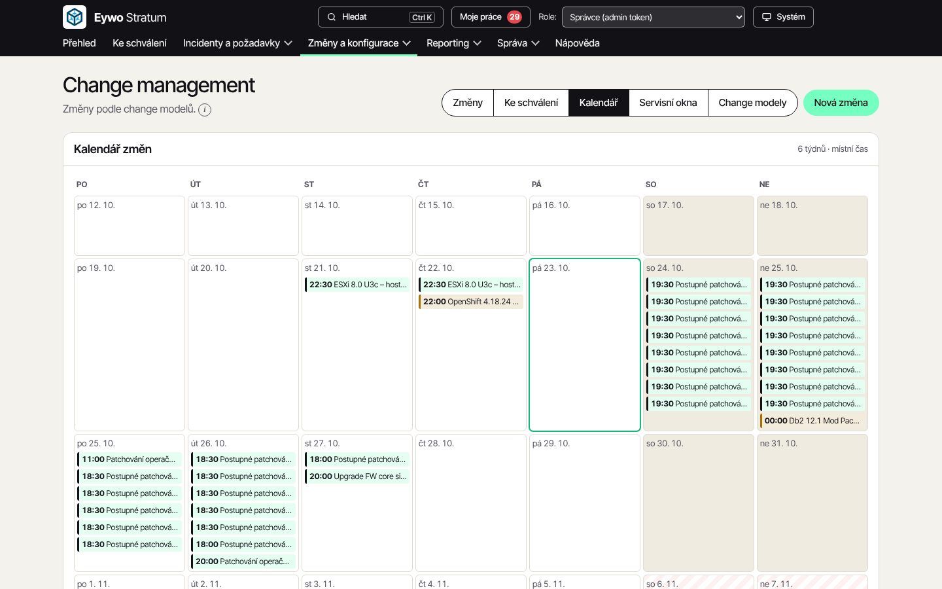Switch to the Servisní okna tab
This screenshot has height=589, width=942.
click(x=668, y=103)
